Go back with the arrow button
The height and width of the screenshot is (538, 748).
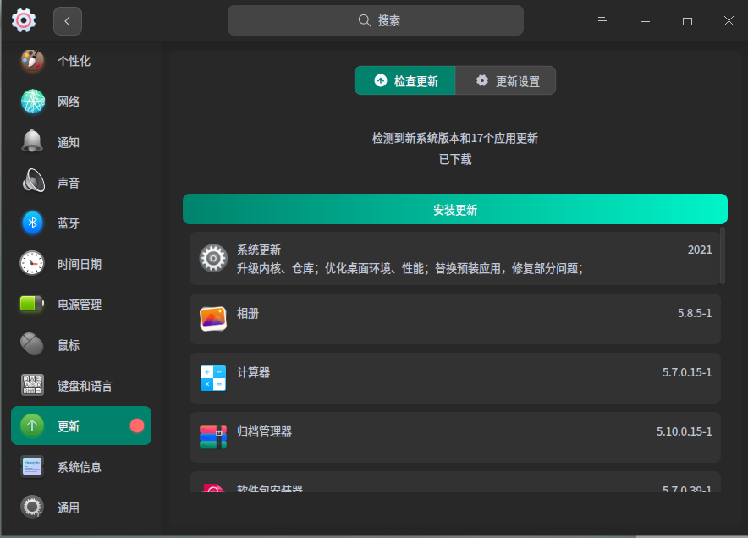click(x=67, y=21)
